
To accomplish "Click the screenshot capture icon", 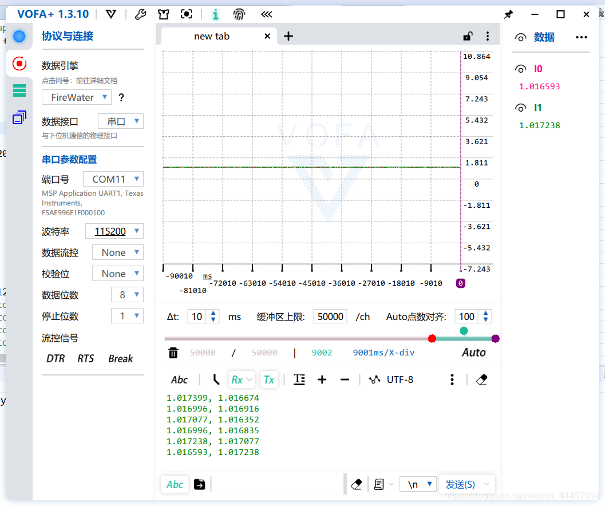I will (186, 14).
